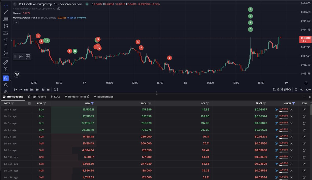Select the trend line drawing tool

[6, 12]
